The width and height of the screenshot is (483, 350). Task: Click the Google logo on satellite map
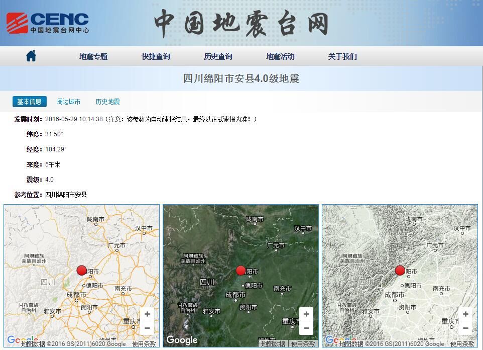point(182,340)
